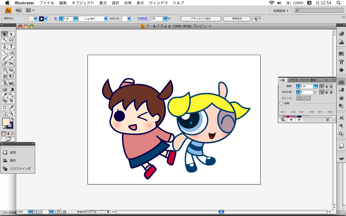Image resolution: width=346 pixels, height=216 pixels.
Task: Open the ウィンドウ menu
Action: tap(158, 3)
